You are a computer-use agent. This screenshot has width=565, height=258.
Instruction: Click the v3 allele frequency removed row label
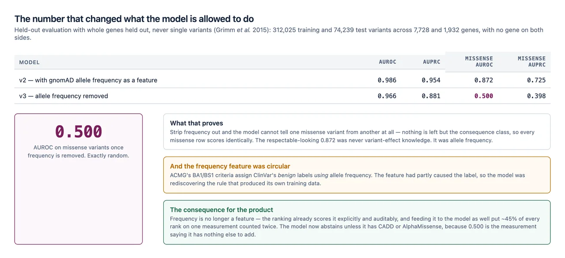(x=64, y=96)
